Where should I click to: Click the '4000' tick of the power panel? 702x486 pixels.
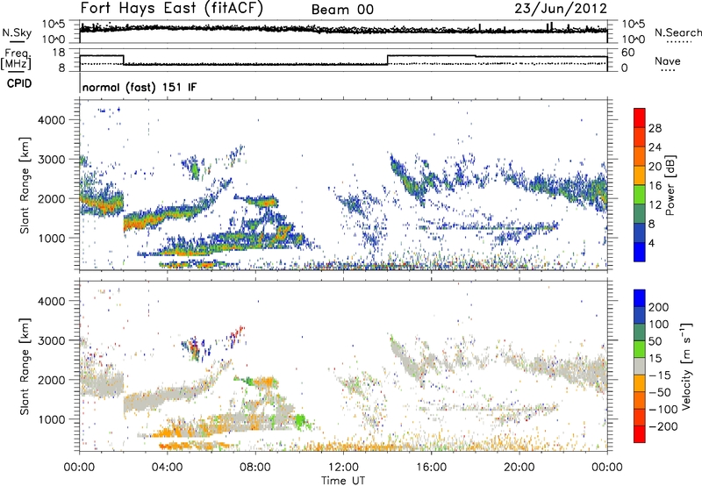52,120
